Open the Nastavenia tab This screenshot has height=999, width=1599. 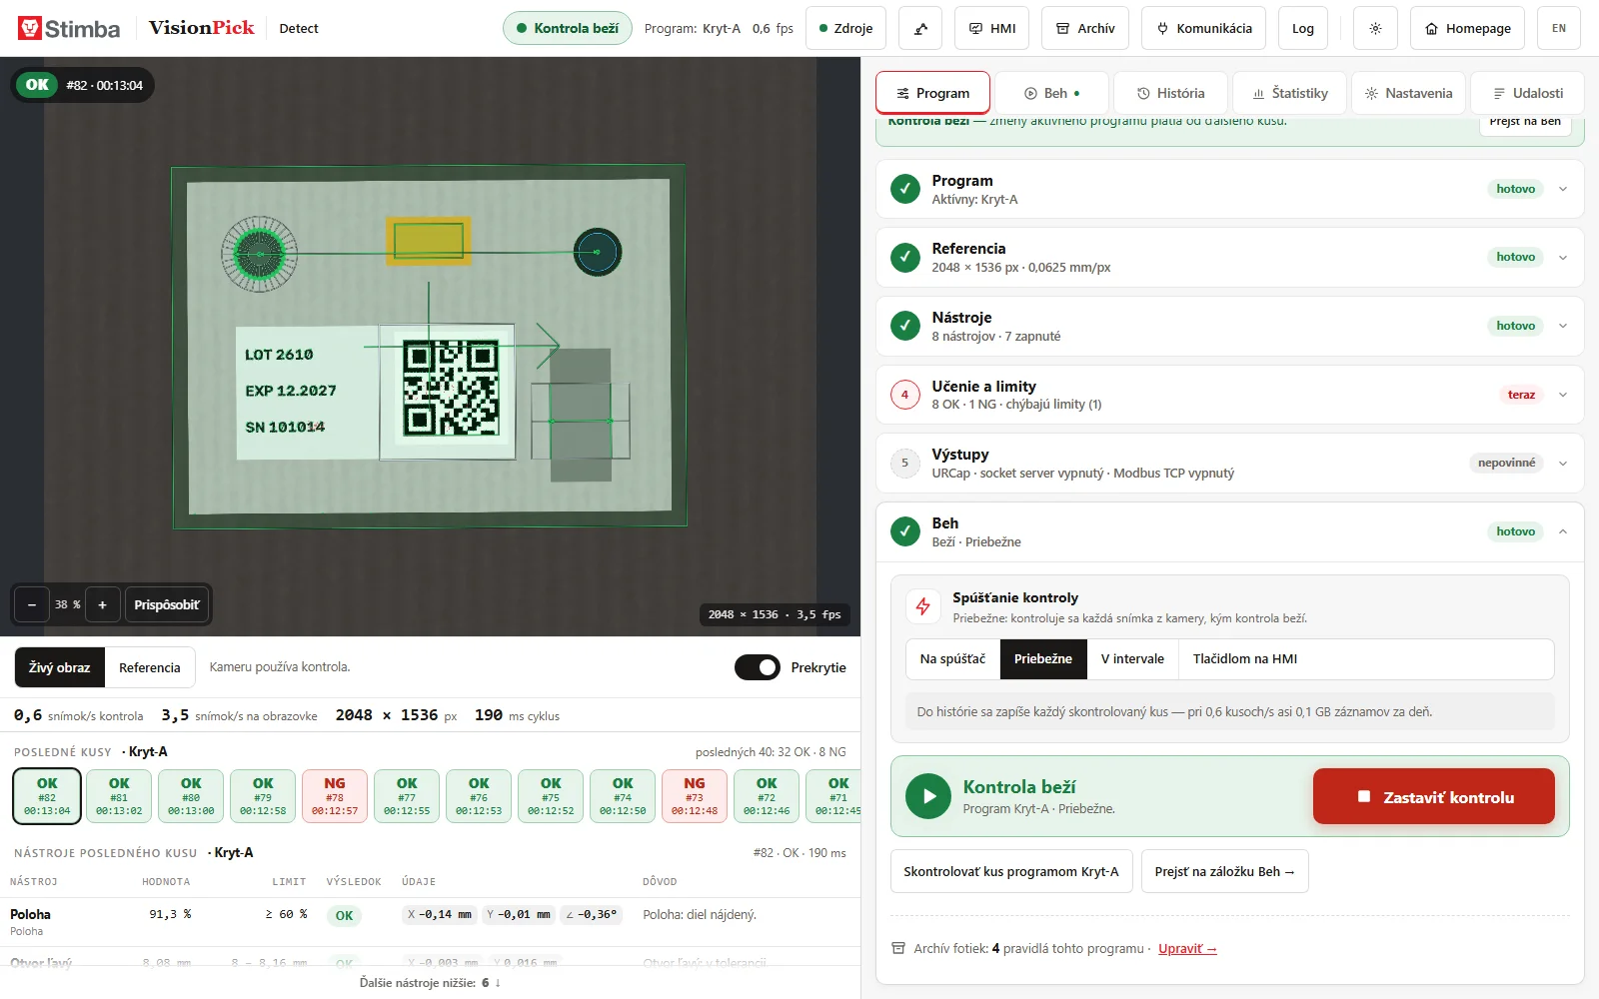(x=1409, y=93)
